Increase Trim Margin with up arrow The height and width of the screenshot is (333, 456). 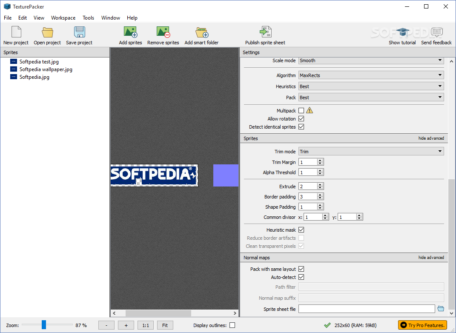(x=320, y=160)
